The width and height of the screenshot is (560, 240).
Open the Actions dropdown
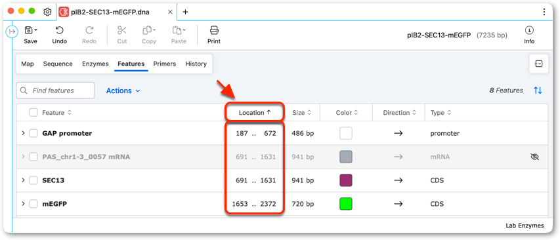[123, 90]
